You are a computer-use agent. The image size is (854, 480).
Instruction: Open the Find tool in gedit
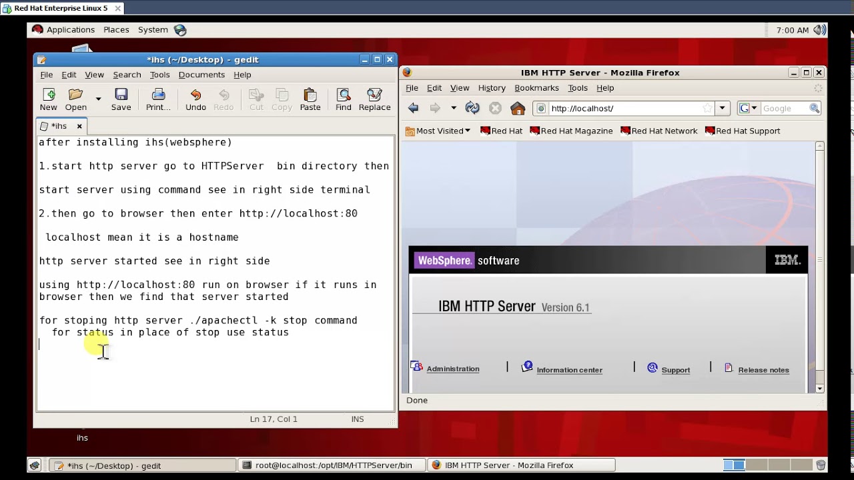click(x=344, y=99)
